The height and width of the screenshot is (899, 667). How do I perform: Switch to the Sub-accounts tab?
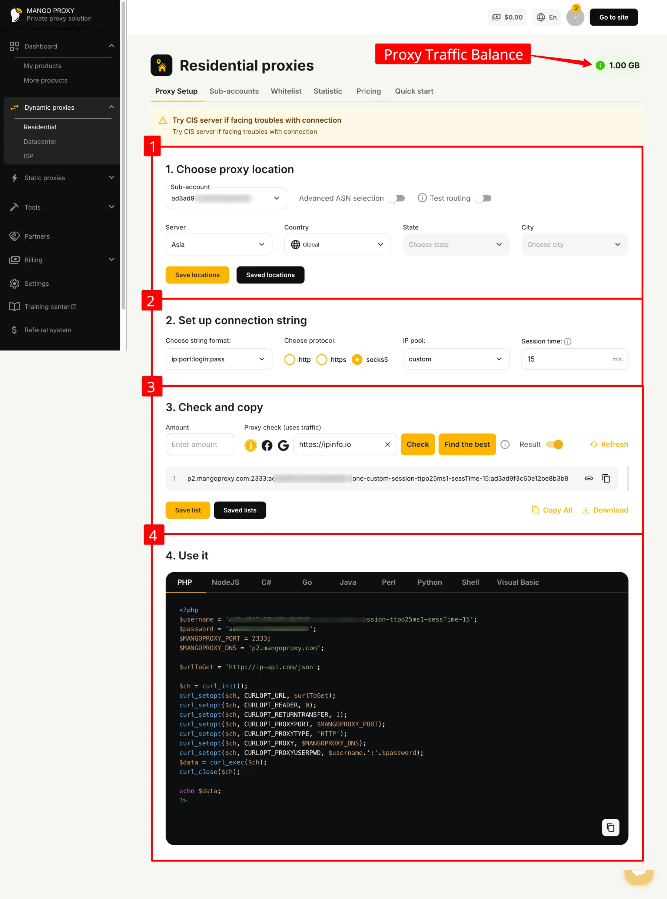234,91
